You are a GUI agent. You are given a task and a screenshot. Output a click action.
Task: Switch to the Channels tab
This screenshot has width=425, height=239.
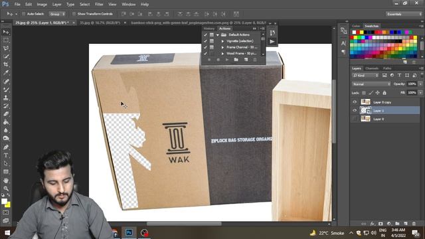click(x=372, y=68)
